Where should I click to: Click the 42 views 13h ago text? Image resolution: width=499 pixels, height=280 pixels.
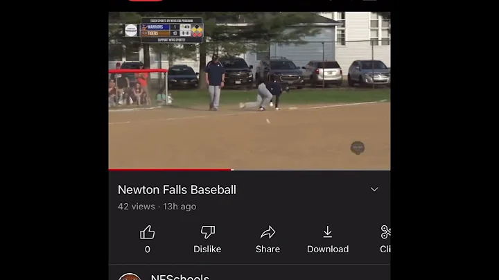click(157, 207)
